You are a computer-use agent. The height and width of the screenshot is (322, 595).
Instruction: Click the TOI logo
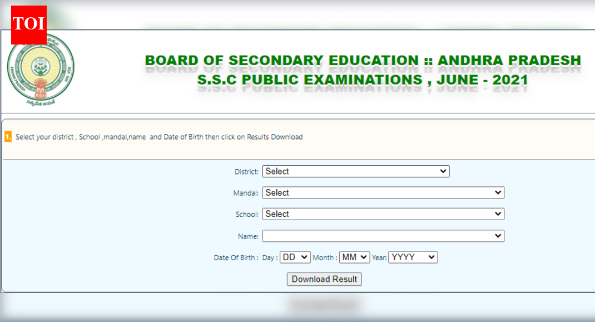pos(28,24)
